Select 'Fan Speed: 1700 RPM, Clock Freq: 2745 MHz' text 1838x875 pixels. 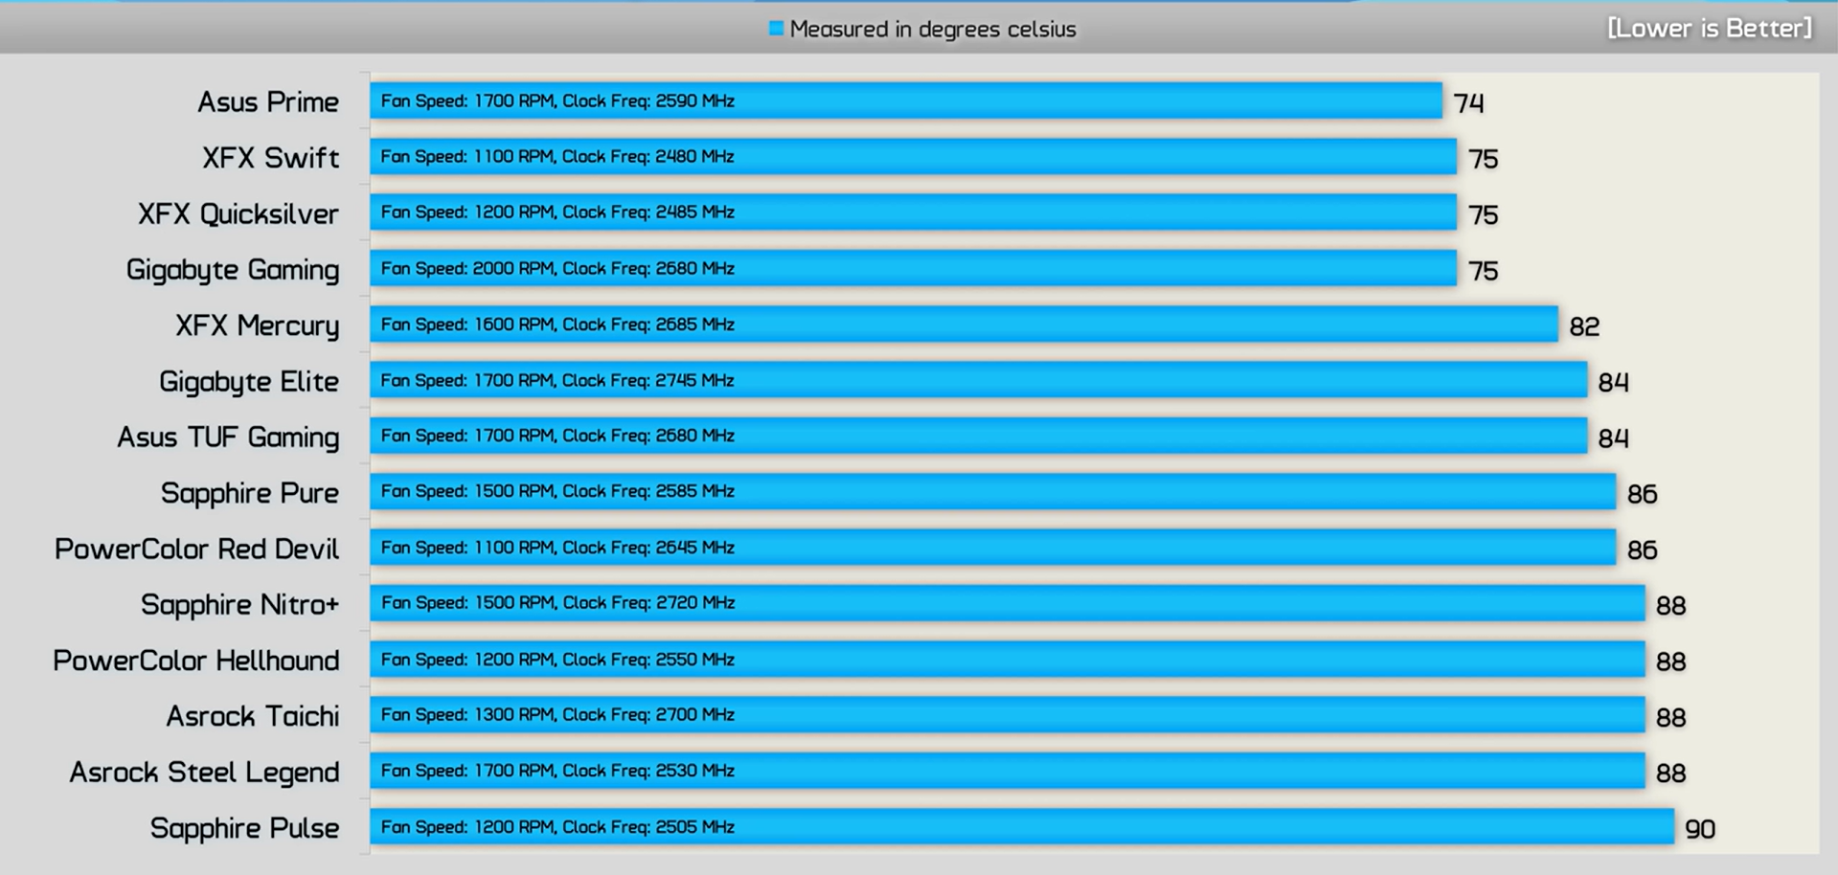557,380
